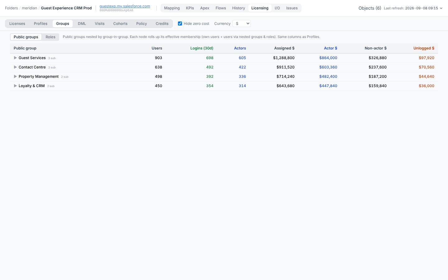Open the Visits sub-tab

tap(100, 24)
